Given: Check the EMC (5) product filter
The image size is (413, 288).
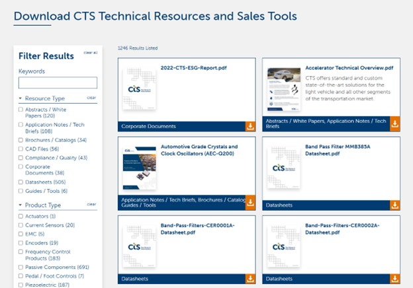Looking at the screenshot, I should [x=21, y=234].
